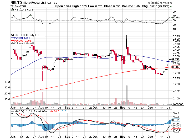
Task: Click the Open 0.325 value
Action: [x=63, y=6]
